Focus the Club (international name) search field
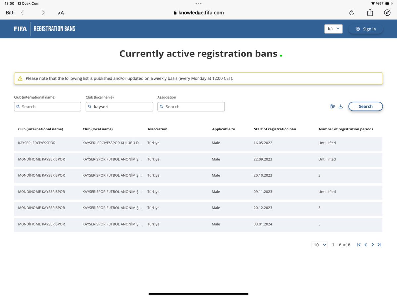The image size is (397, 297). 47,107
